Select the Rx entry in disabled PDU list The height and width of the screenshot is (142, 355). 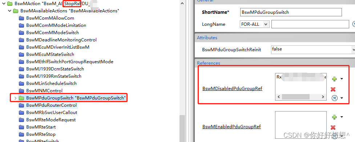click(301, 77)
